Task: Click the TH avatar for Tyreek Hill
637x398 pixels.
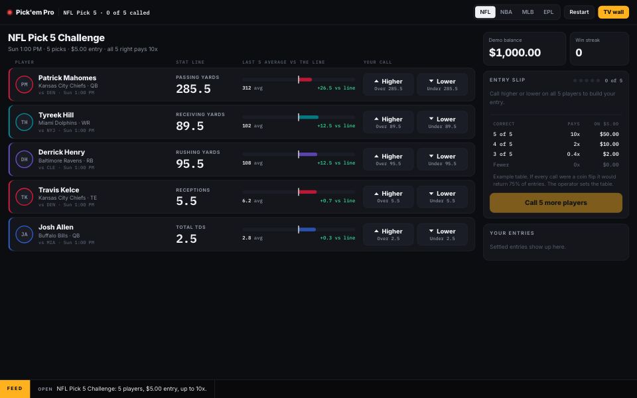Action: (x=25, y=122)
